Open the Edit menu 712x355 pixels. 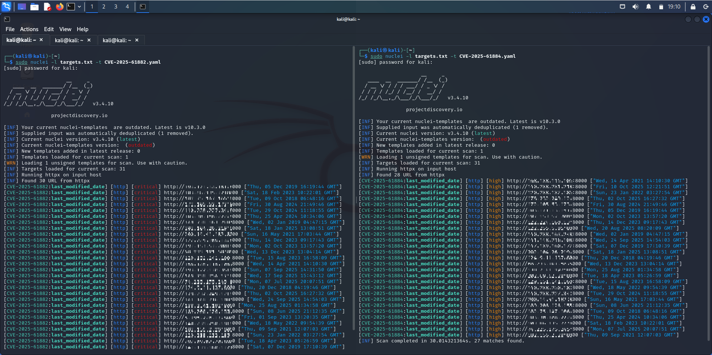click(x=49, y=29)
